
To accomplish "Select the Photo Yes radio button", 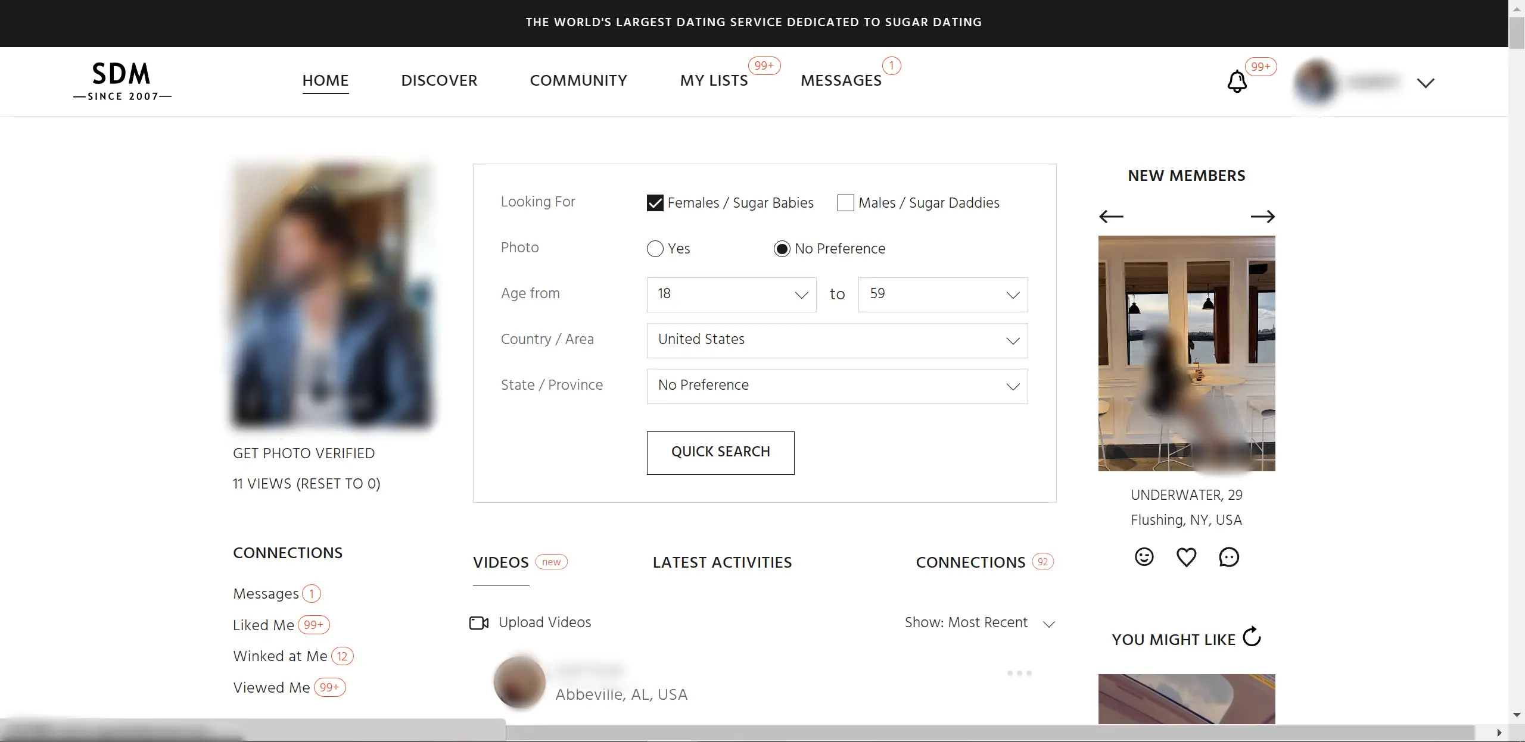I will click(655, 249).
